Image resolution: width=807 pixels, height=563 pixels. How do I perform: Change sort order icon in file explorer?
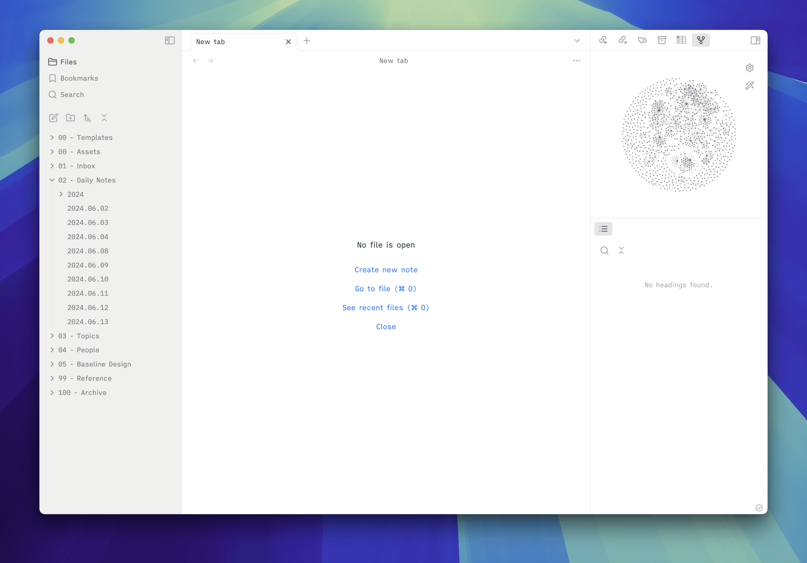point(87,118)
